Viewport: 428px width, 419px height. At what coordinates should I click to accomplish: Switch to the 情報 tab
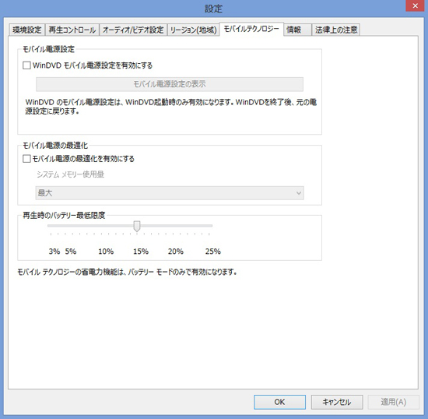coord(297,30)
